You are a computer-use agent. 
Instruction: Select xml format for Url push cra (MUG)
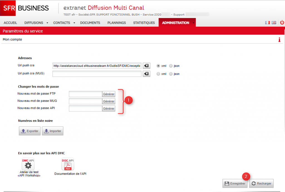[158, 74]
